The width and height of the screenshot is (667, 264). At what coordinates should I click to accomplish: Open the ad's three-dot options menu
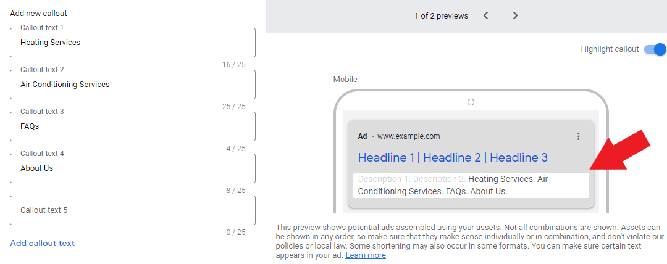(578, 136)
